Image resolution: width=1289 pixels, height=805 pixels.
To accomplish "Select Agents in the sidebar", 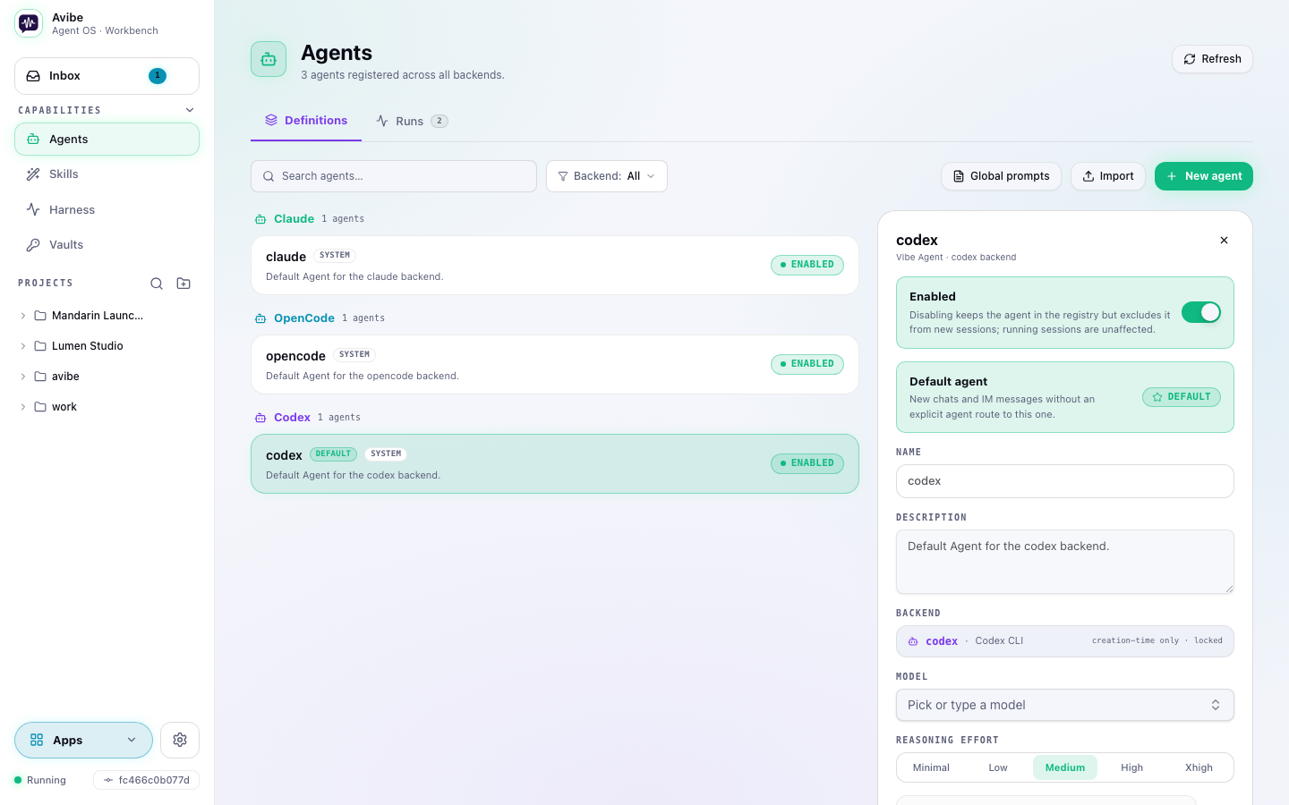I will [107, 140].
